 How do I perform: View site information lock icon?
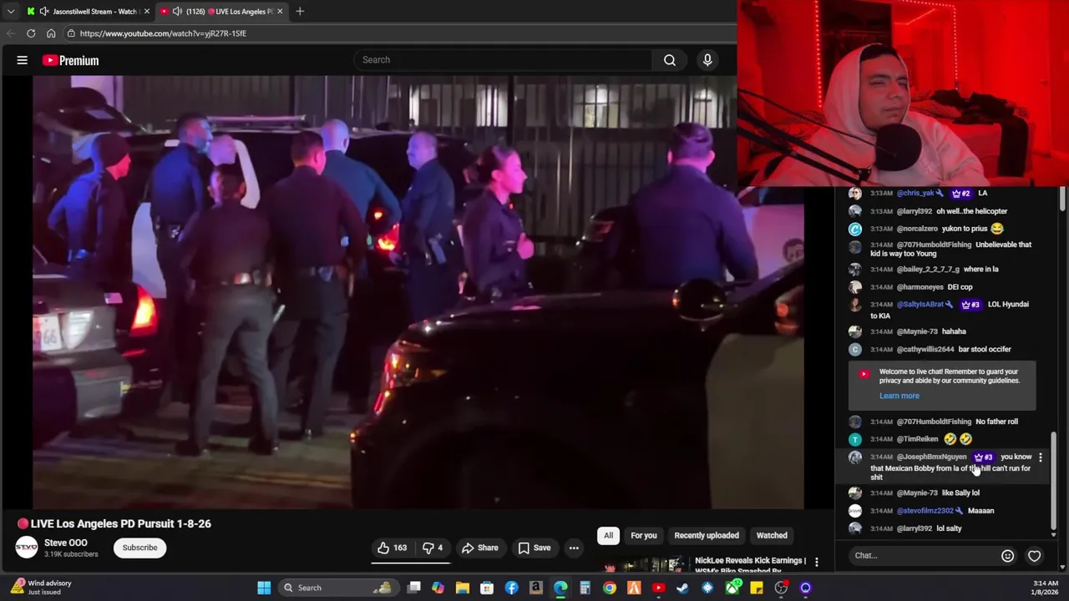tap(71, 33)
